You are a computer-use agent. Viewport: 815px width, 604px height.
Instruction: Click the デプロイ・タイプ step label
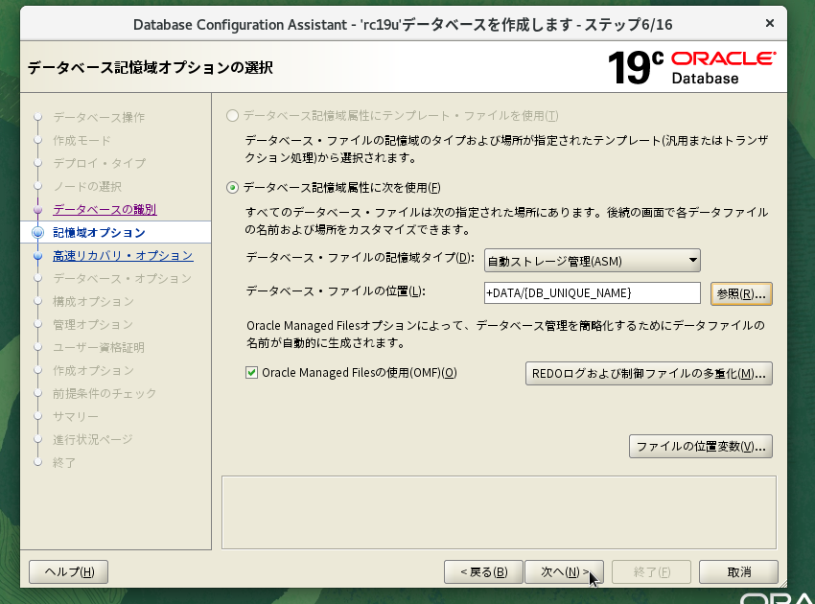click(x=100, y=163)
